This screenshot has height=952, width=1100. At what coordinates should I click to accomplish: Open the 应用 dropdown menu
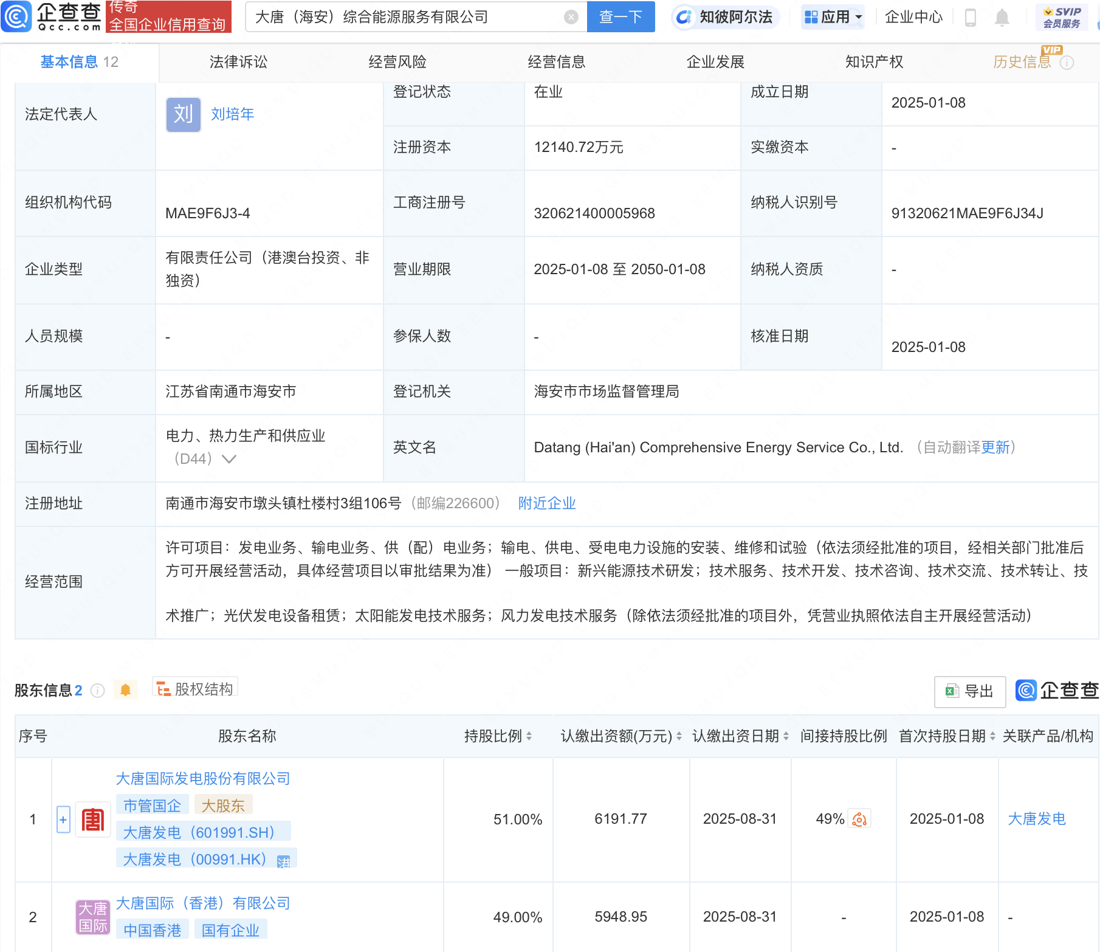(x=832, y=17)
